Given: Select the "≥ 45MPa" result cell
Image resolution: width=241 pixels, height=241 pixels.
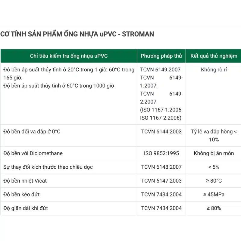Looking at the screenshot, I should 214,194.
